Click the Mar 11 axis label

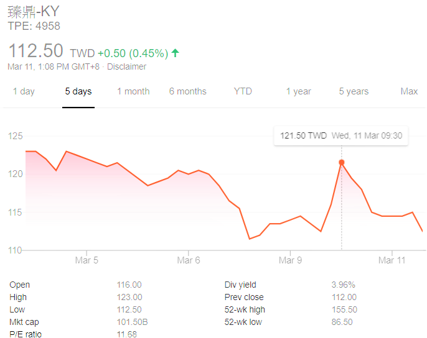click(x=393, y=260)
